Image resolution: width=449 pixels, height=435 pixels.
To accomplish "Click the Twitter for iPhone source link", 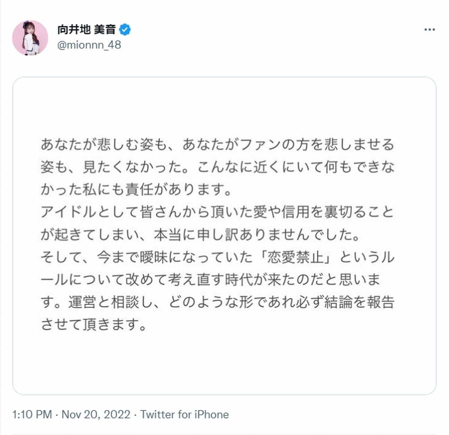I will click(184, 414).
